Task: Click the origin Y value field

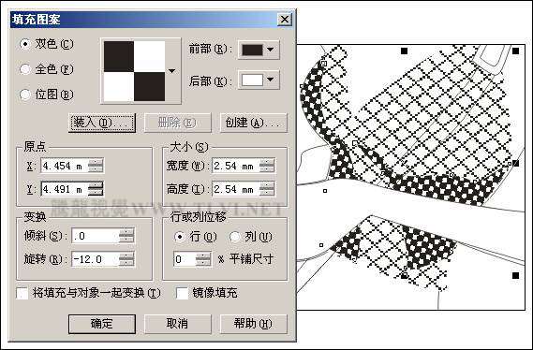Action: (64, 189)
